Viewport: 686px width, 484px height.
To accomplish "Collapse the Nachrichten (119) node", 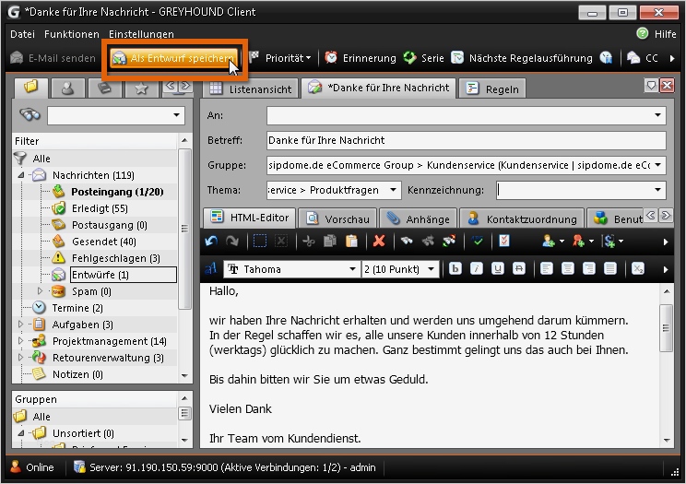I will [20, 175].
